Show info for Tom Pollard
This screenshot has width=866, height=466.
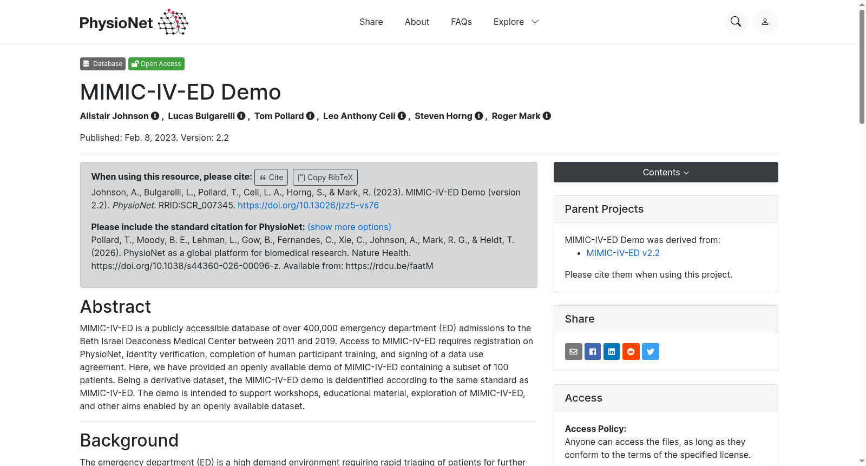[310, 116]
